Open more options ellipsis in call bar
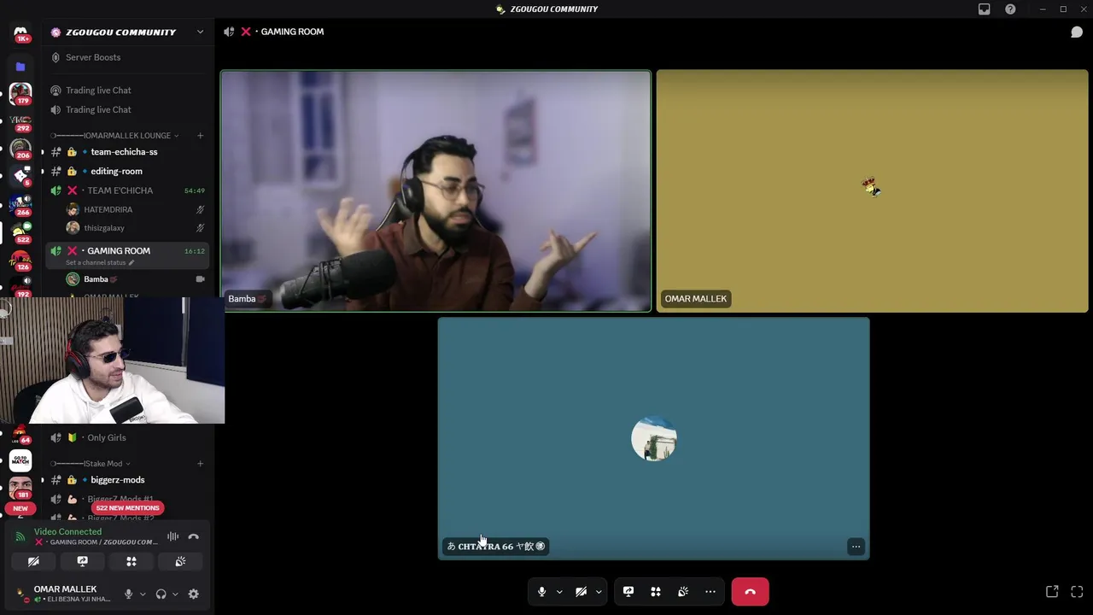The image size is (1093, 615). pyautogui.click(x=710, y=591)
